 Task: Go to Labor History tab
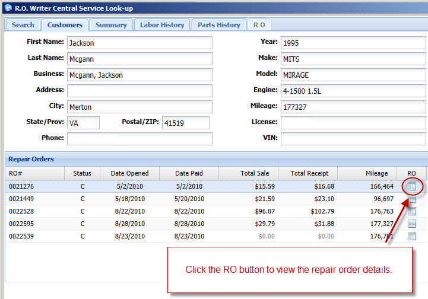(162, 25)
